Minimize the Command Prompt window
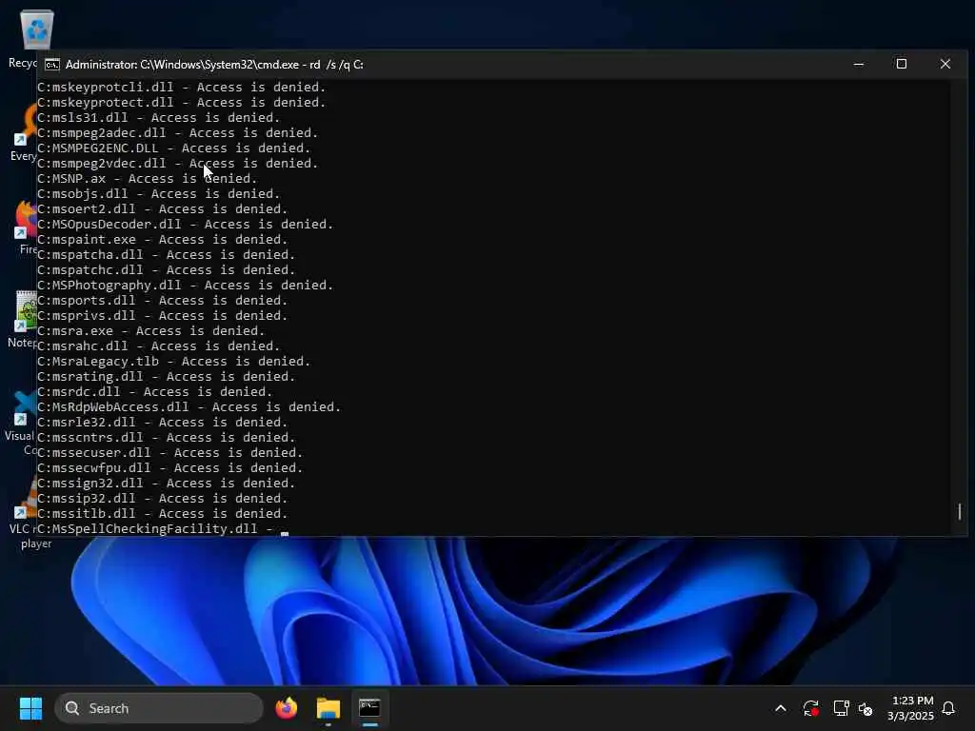 pos(859,64)
